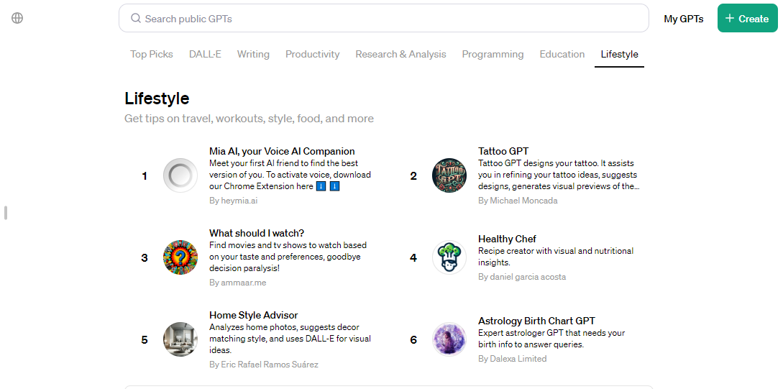Switch to the Programming tab
783x389 pixels.
tap(493, 54)
